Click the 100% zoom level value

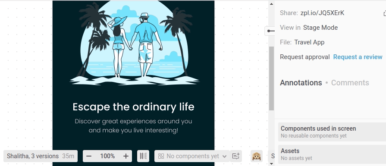(x=107, y=156)
